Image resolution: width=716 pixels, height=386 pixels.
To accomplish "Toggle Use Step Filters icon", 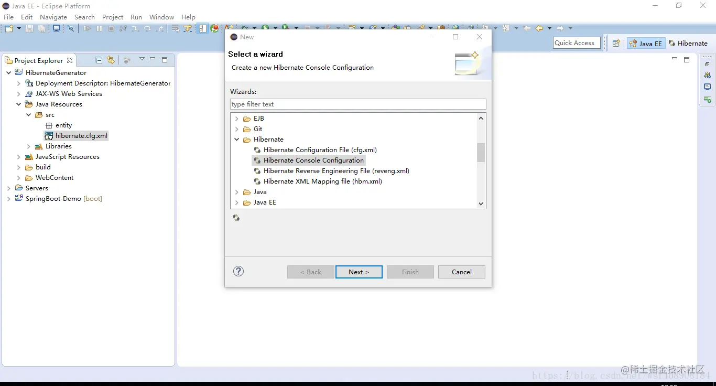I will 188,28.
